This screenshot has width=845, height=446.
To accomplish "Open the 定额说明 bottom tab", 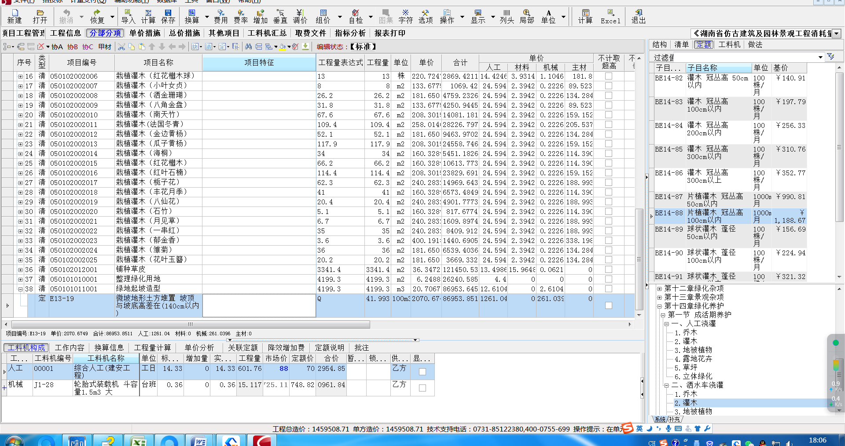I will (330, 348).
